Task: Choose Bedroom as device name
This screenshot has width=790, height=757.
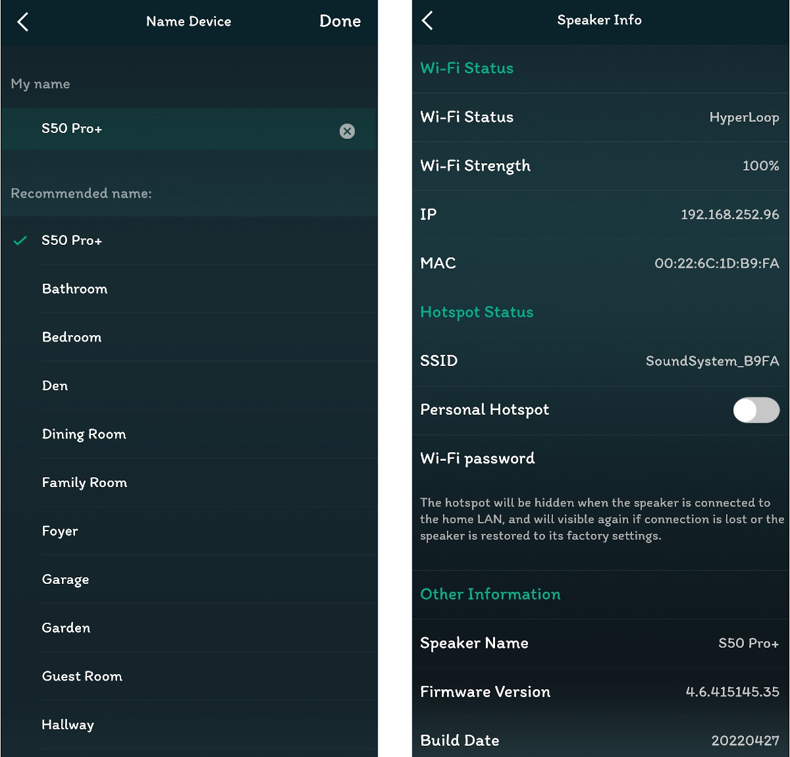Action: tap(189, 337)
